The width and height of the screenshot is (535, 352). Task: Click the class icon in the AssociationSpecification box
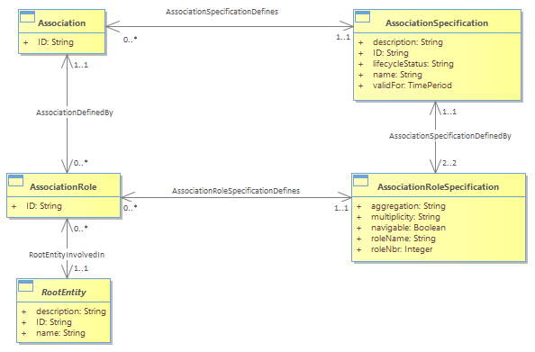[x=362, y=17]
